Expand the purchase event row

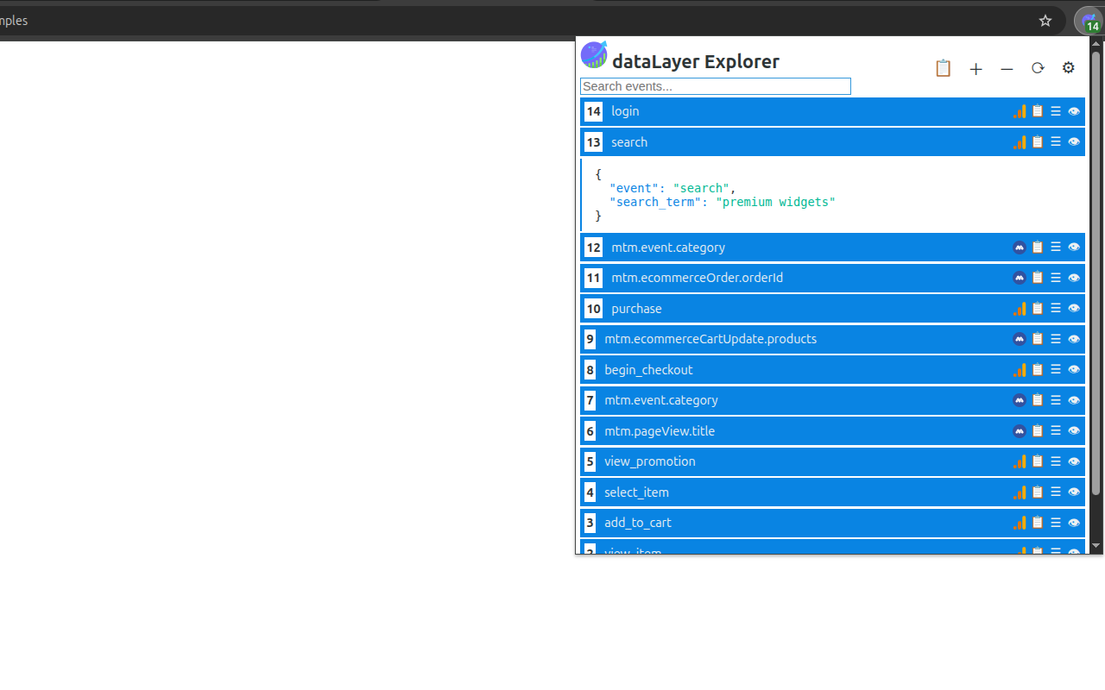832,309
